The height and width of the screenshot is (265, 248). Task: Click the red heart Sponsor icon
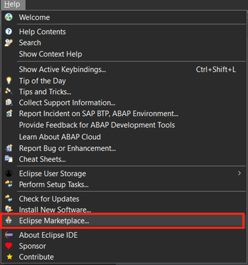9,246
